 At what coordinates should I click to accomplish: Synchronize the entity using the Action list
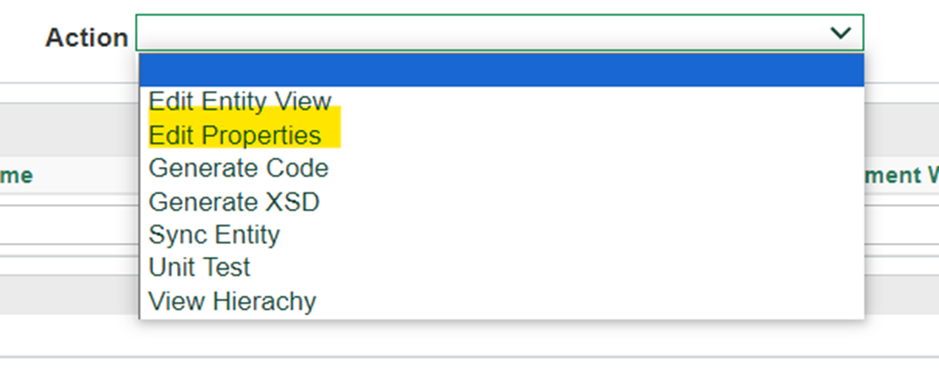click(214, 235)
